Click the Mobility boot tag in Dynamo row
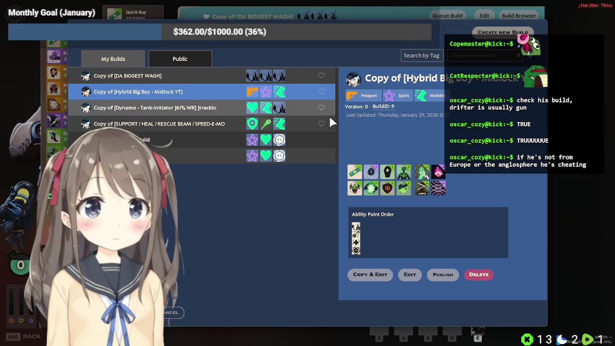615x346 pixels. pos(266,108)
